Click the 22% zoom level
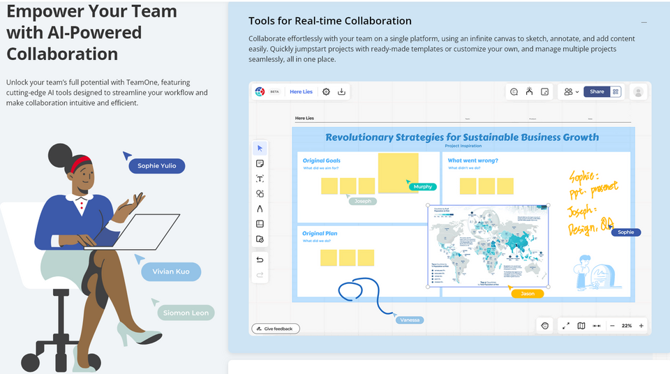 point(627,326)
